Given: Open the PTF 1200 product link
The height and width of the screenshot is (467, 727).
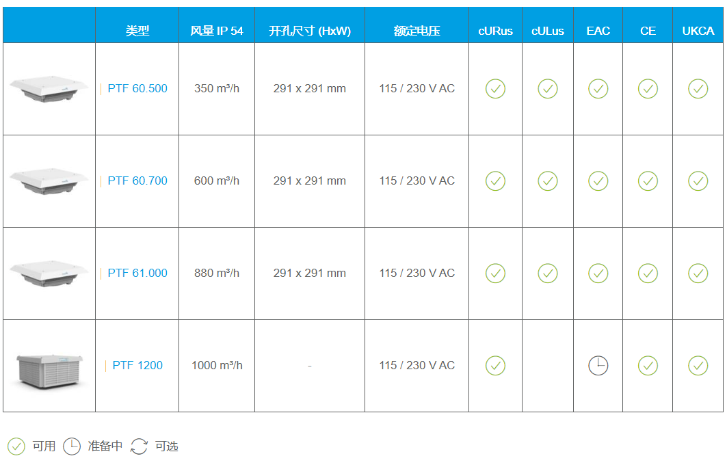Looking at the screenshot, I should [x=137, y=366].
